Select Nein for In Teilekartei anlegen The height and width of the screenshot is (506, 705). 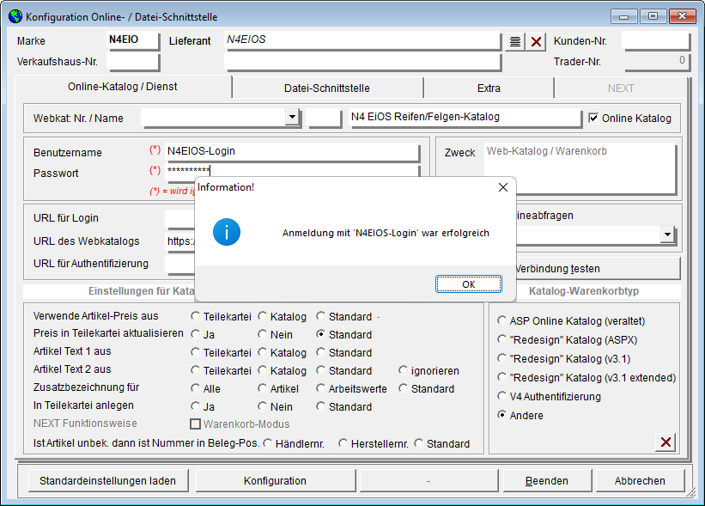pyautogui.click(x=262, y=406)
